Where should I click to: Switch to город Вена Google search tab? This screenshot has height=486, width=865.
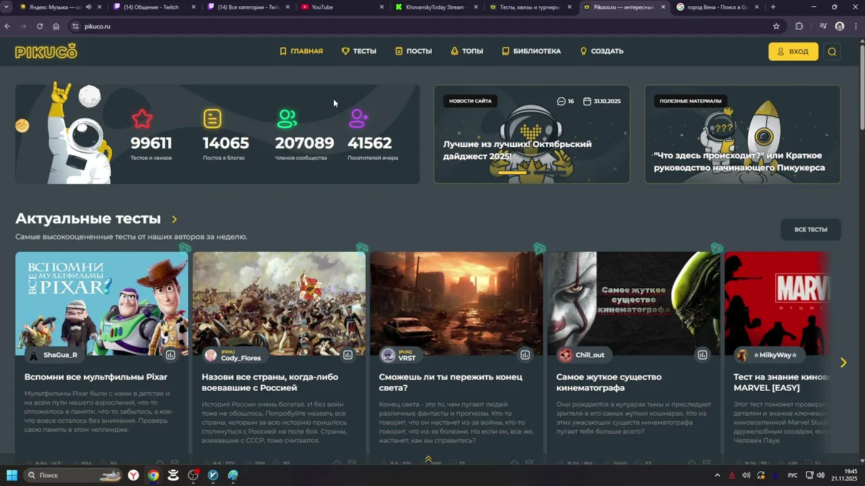717,7
